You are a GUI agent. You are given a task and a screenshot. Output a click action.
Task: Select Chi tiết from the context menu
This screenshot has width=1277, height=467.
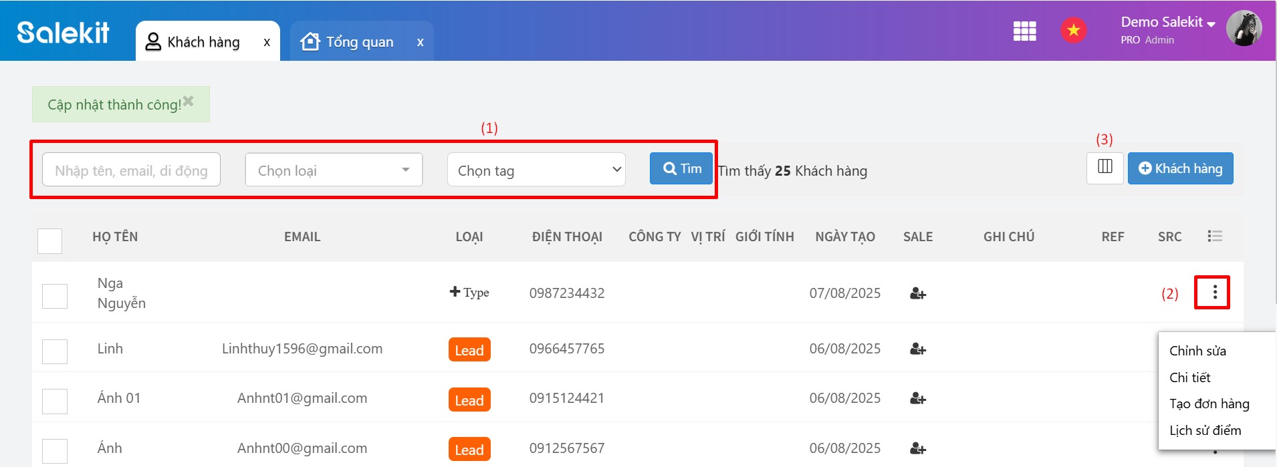pyautogui.click(x=1189, y=377)
